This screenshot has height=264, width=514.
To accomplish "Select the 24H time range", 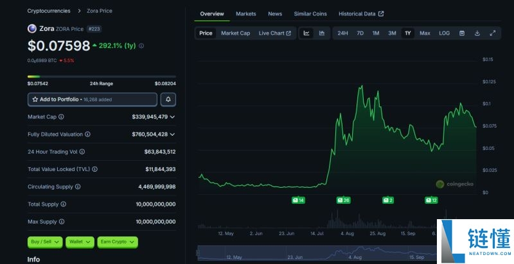I will point(342,33).
